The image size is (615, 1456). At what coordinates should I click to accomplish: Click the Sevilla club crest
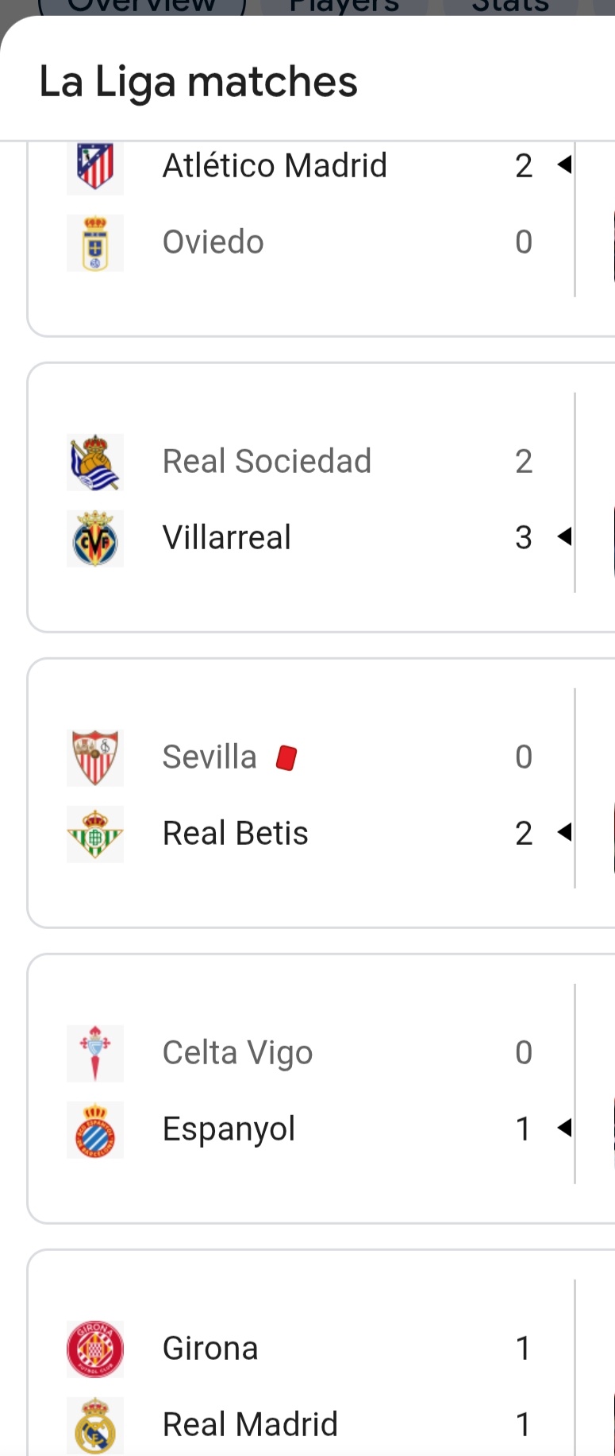95,757
